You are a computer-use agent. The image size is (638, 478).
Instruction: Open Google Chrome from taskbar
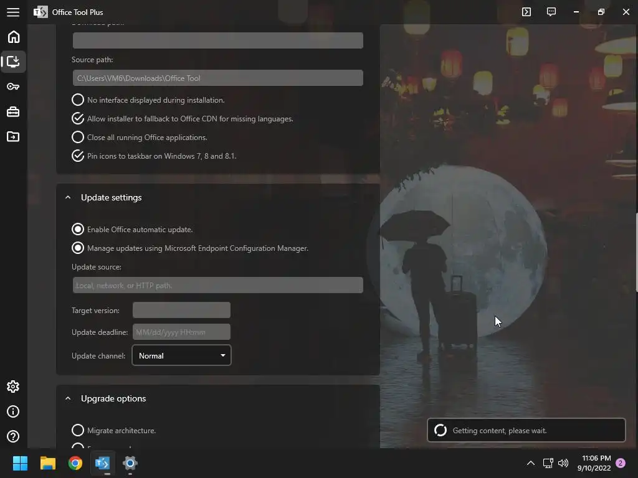tap(75, 463)
